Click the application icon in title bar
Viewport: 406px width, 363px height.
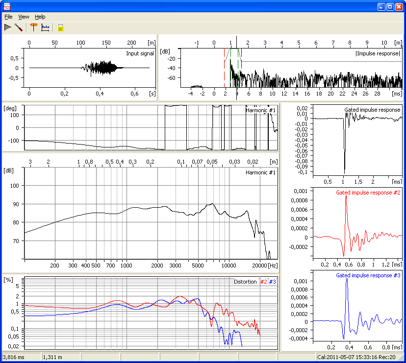[x=6, y=7]
